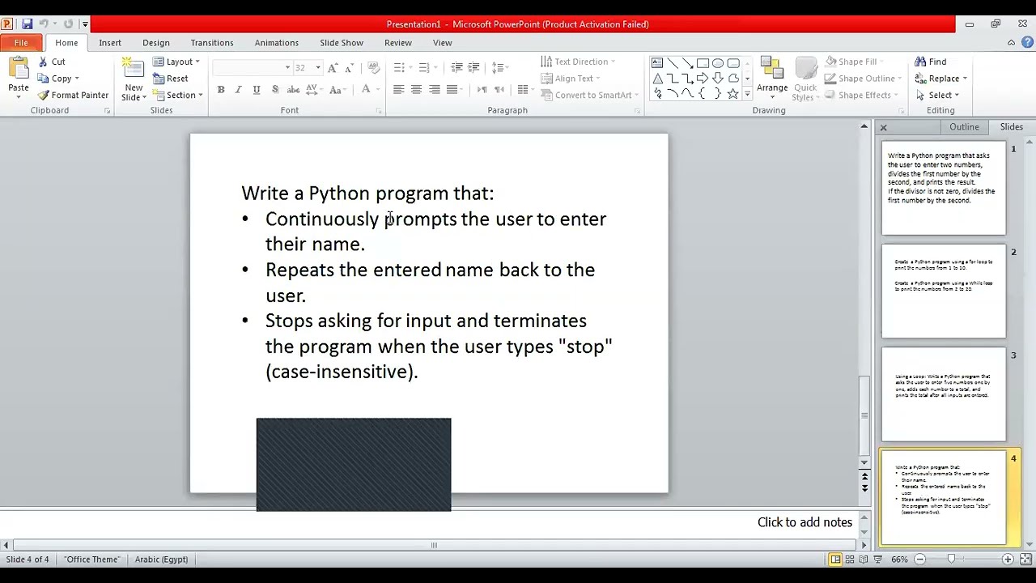
Task: Toggle Justify paragraph alignment
Action: pyautogui.click(x=452, y=90)
